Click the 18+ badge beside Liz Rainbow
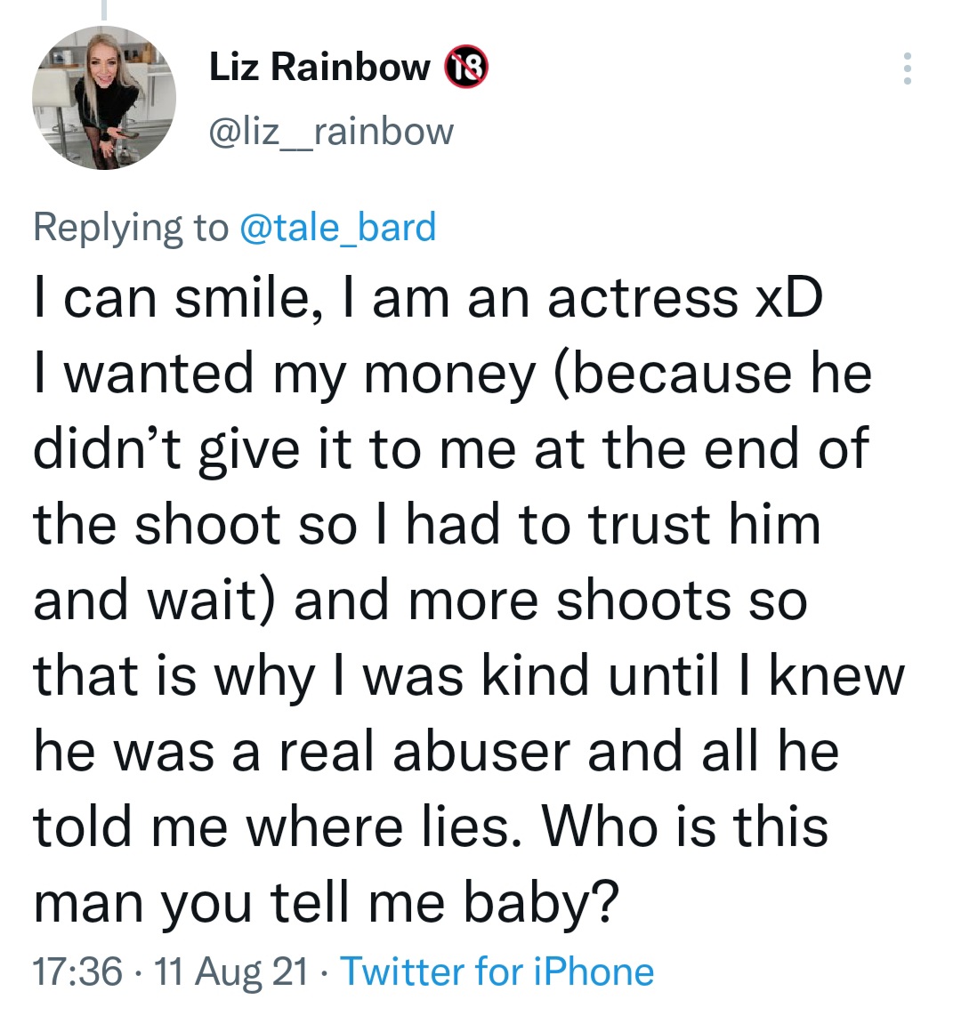Viewport: 961px width, 1024px height. (x=467, y=68)
